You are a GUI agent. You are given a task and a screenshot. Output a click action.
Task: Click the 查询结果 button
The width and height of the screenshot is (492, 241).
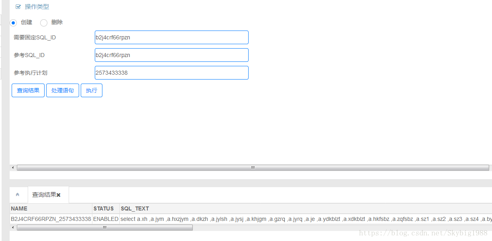pos(28,90)
